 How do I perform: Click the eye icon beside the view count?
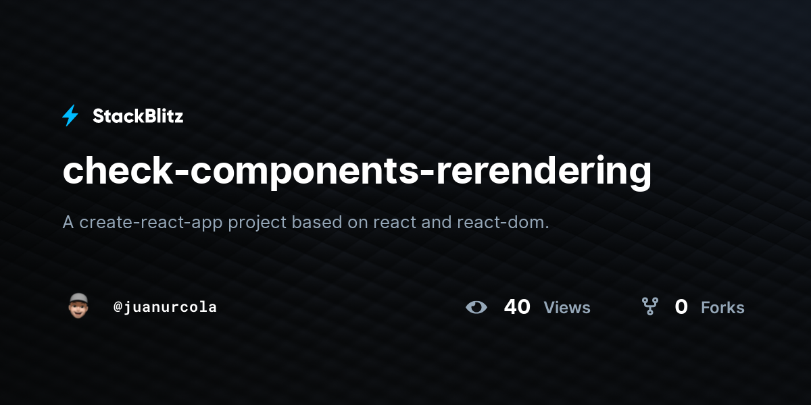(476, 307)
